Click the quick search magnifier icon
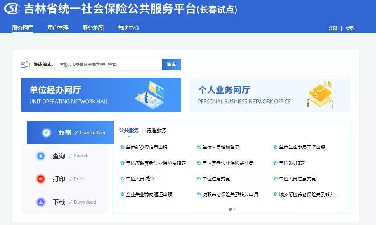This screenshot has width=376, height=225. point(26,64)
